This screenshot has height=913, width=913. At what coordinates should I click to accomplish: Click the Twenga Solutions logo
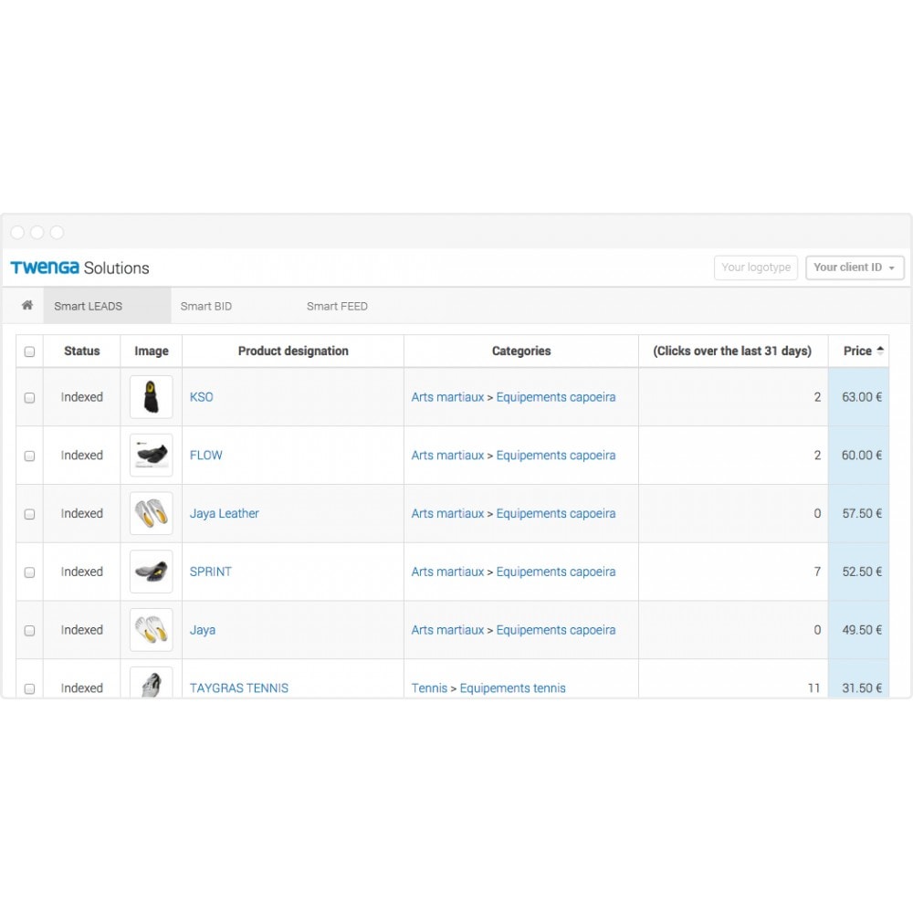pyautogui.click(x=79, y=268)
